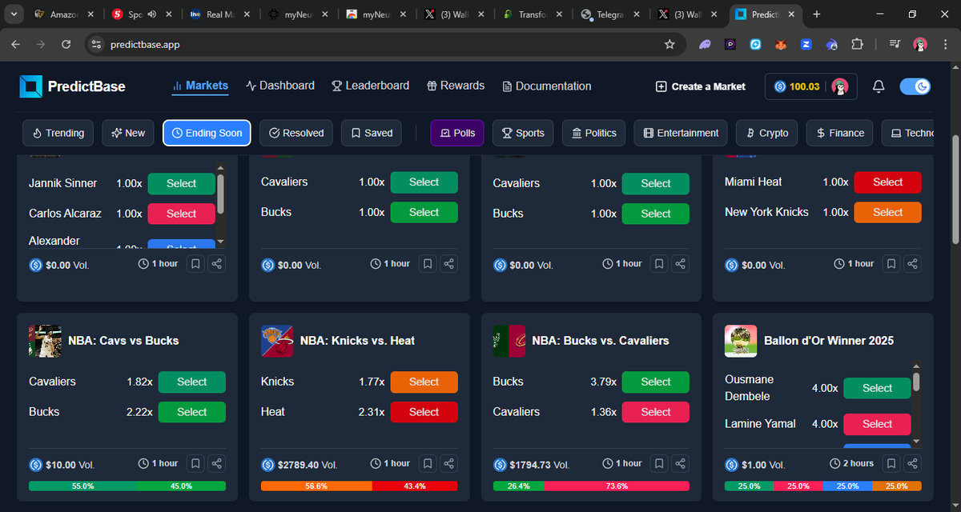Open the browser media controls icon
Screen dimensions: 961x512
pyautogui.click(x=895, y=45)
